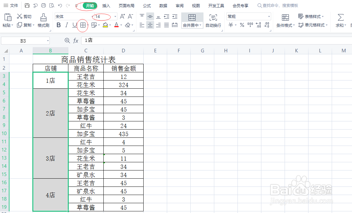Expand the currency (¥) format dropdown
Viewport: 352px width, 213px height.
(x=236, y=25)
